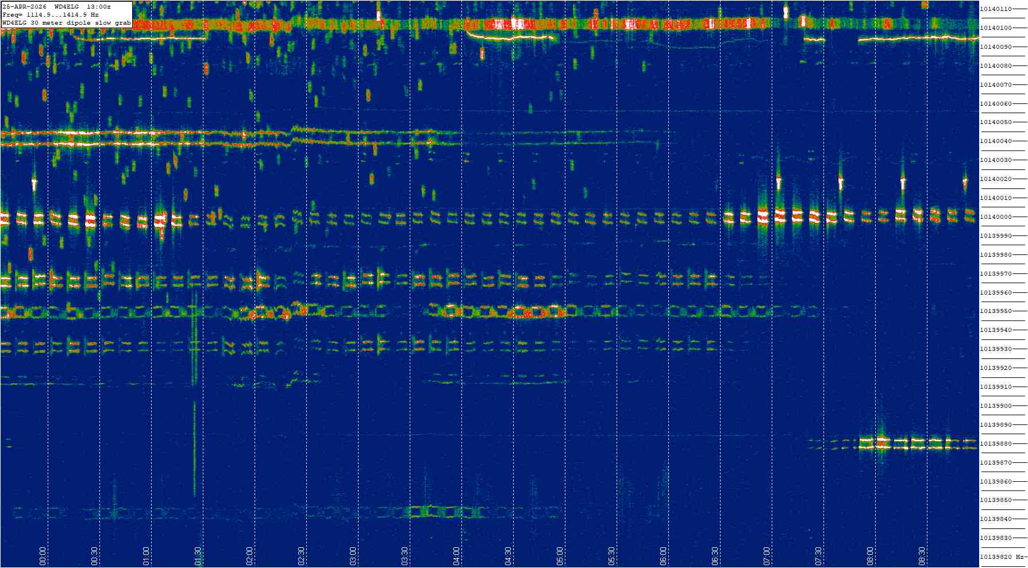The height and width of the screenshot is (568, 1028).
Task: Click the 10139880 frequency scale label
Action: click(x=996, y=443)
